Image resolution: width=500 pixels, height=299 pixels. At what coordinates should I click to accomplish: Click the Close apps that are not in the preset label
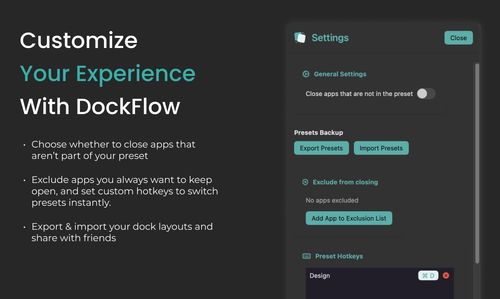coord(359,94)
